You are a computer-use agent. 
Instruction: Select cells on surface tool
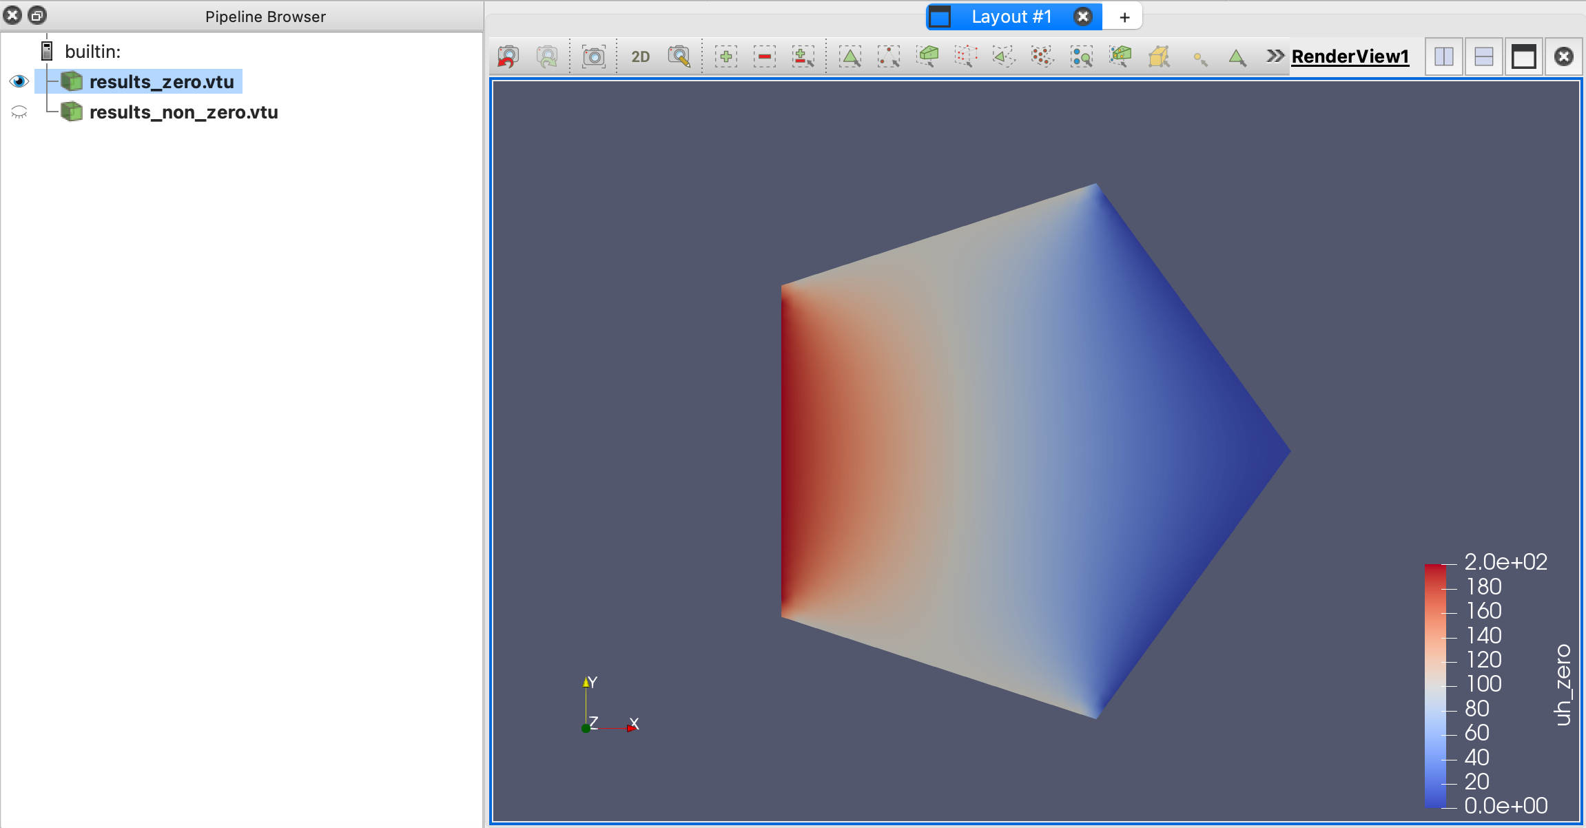point(850,56)
